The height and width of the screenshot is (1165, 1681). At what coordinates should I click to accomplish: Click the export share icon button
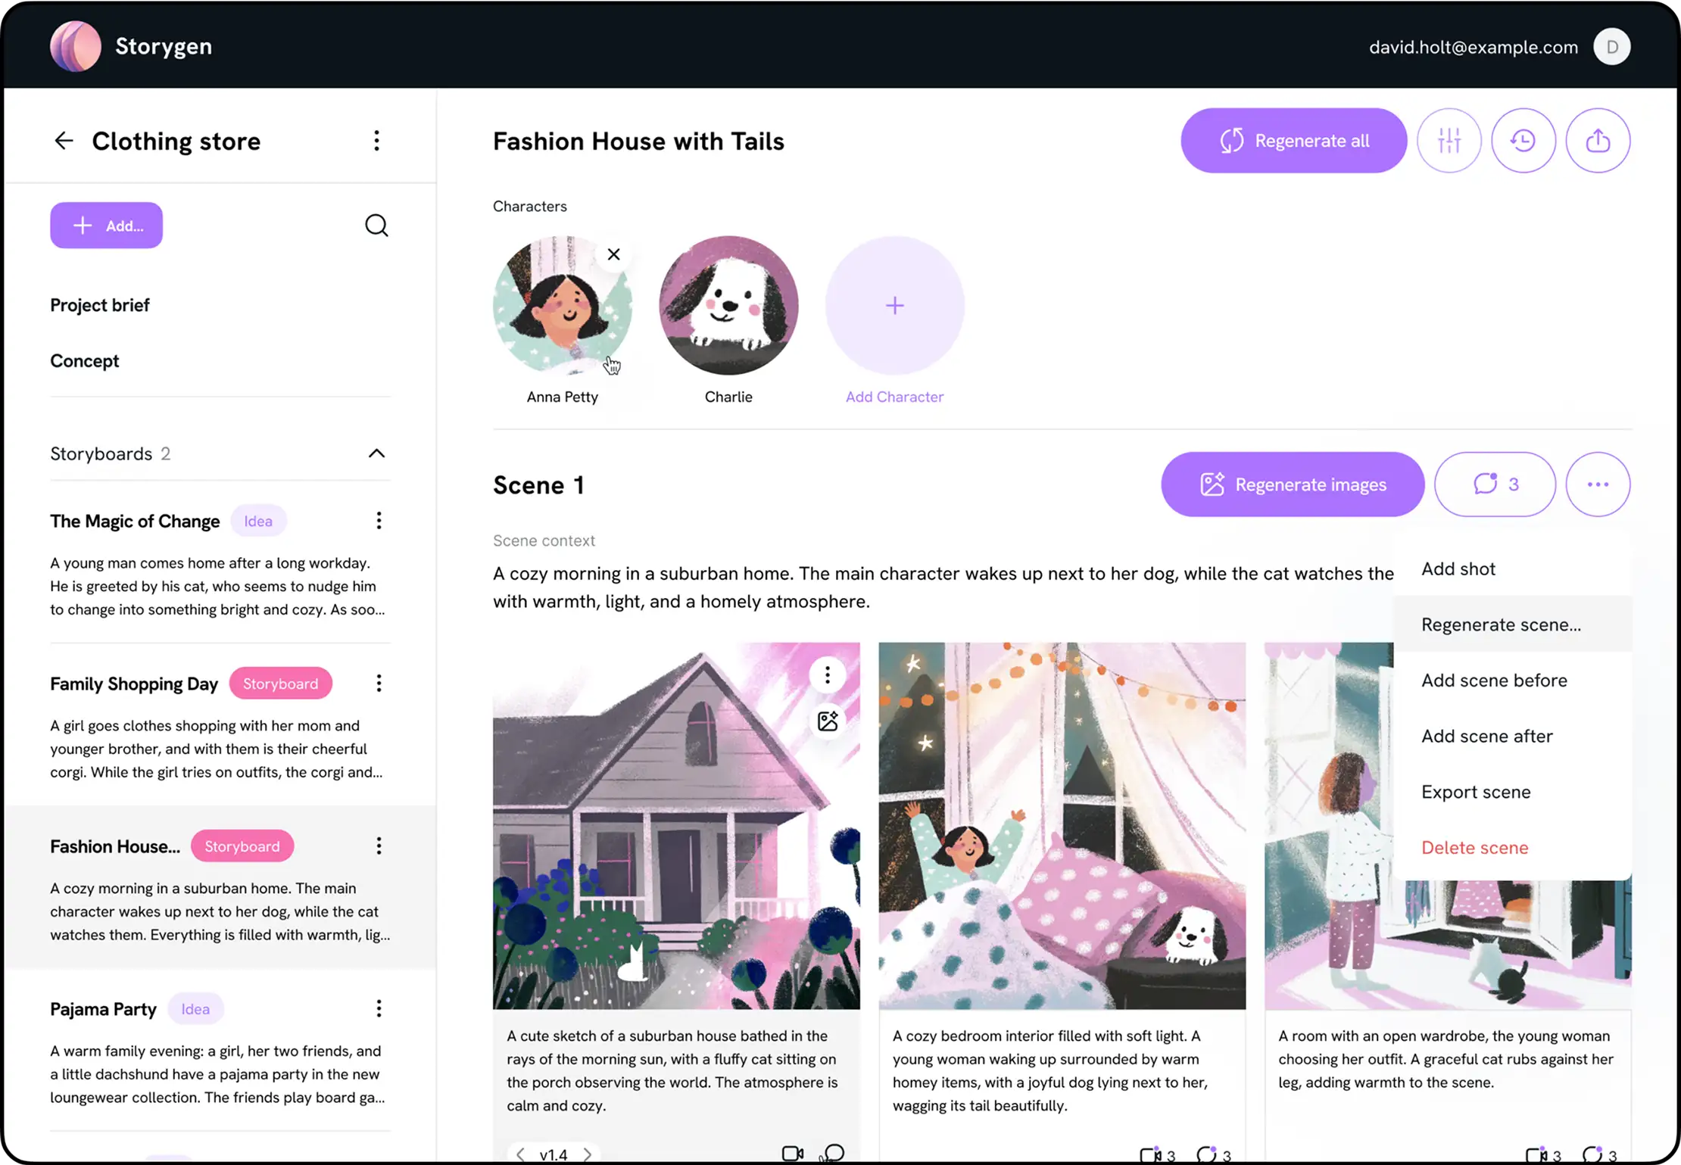1598,141
